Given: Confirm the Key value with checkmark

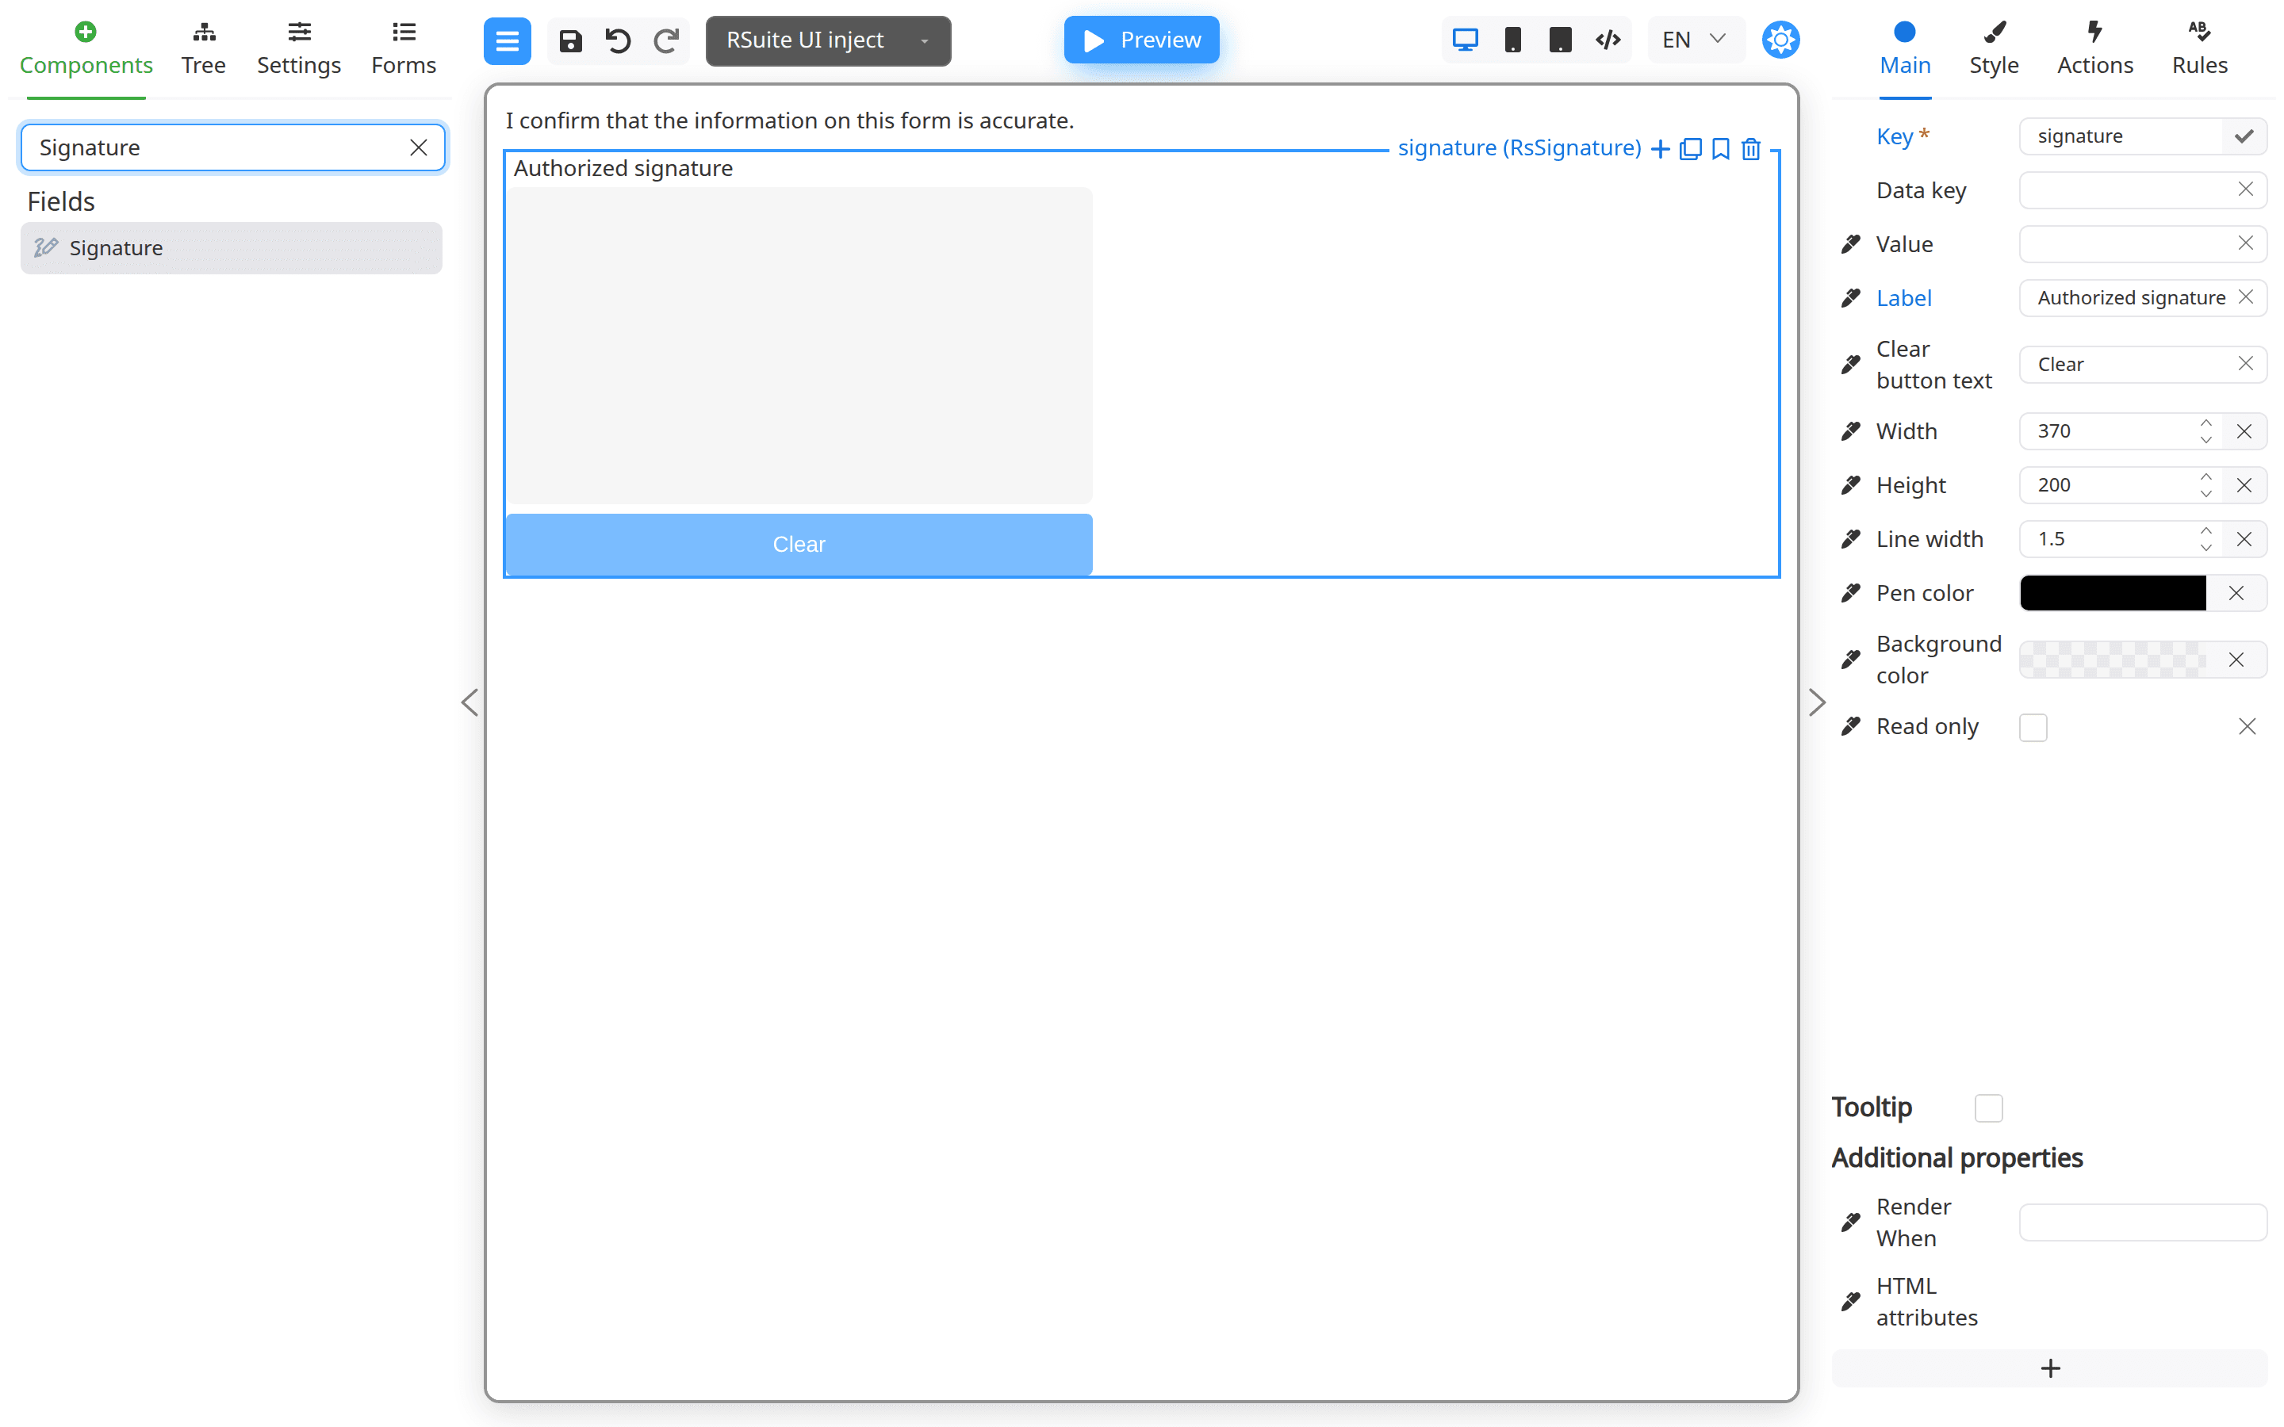Looking at the screenshot, I should coord(2244,136).
